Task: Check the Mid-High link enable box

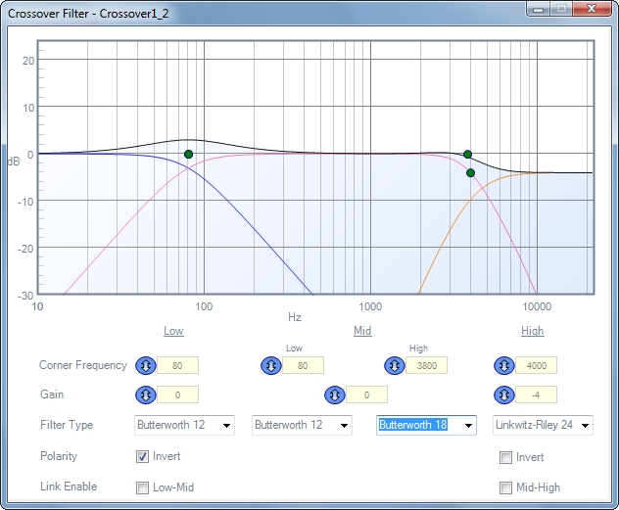Action: click(x=506, y=487)
